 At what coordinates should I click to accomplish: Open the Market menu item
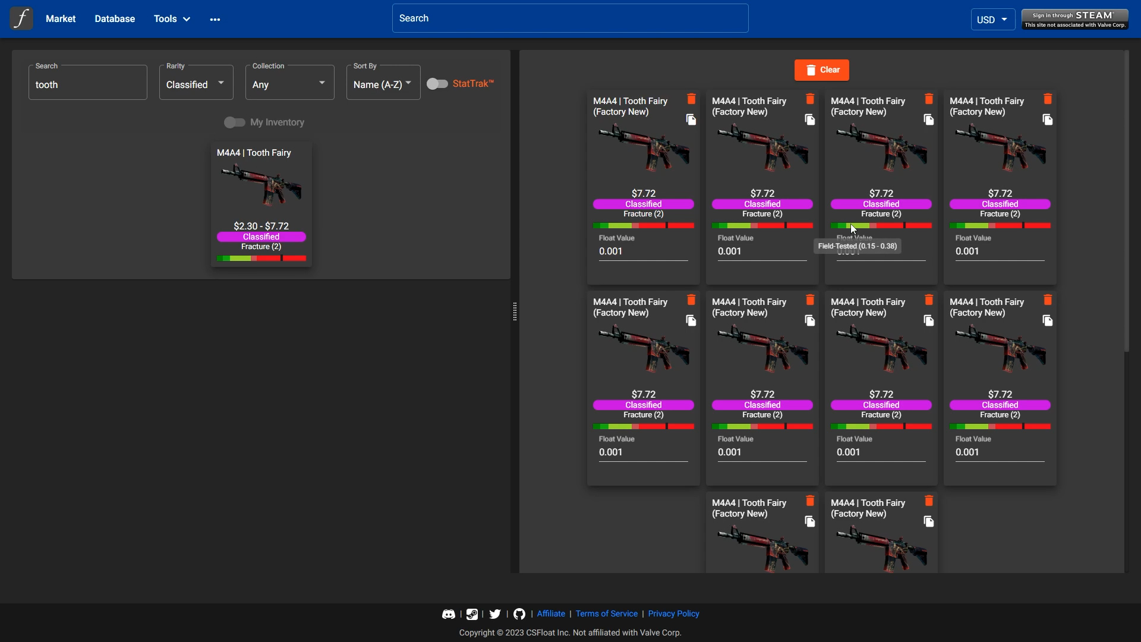[61, 19]
